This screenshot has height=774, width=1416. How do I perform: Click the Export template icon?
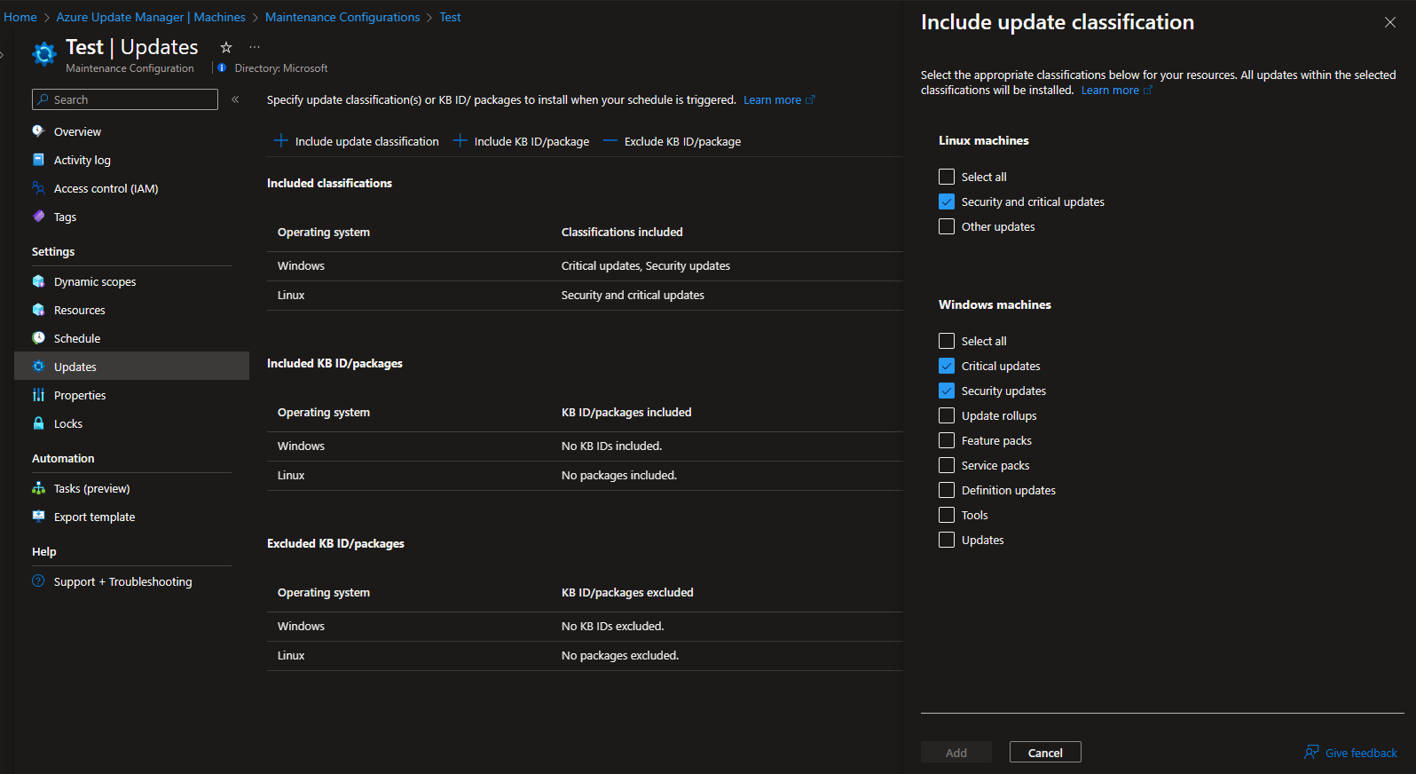(38, 517)
